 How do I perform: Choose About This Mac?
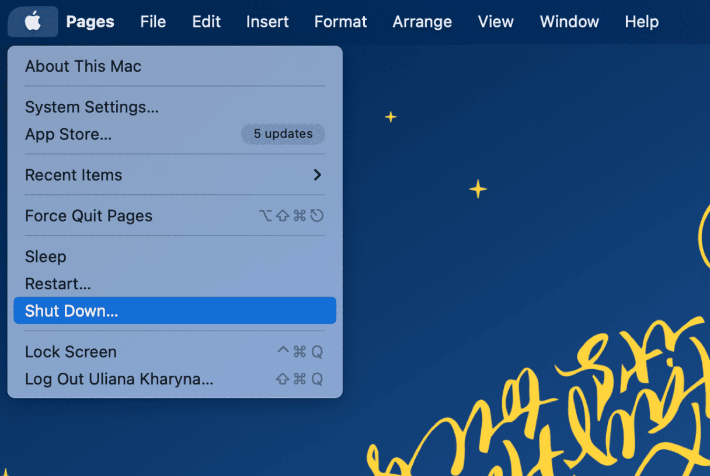[x=175, y=66]
